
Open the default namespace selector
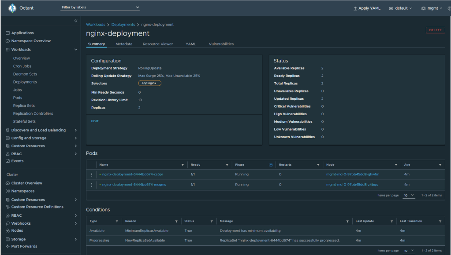point(401,8)
